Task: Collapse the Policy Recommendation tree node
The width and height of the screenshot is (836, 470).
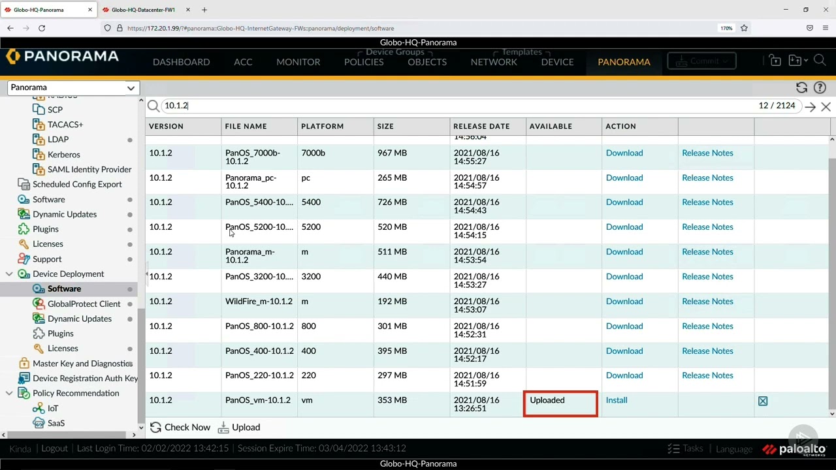Action: pyautogui.click(x=9, y=394)
